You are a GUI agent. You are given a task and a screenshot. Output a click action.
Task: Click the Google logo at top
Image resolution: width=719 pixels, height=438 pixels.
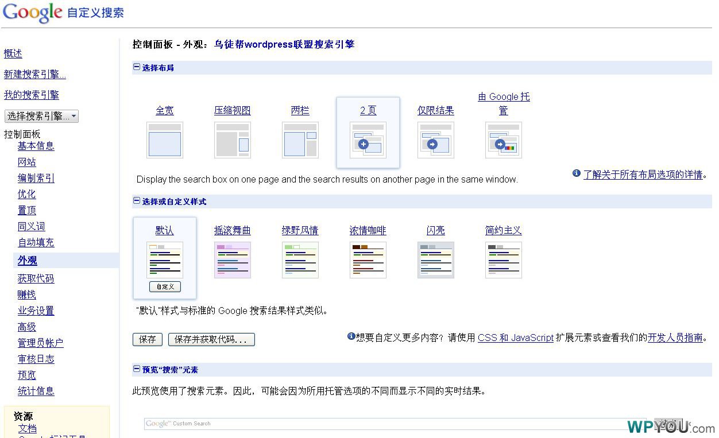[33, 13]
